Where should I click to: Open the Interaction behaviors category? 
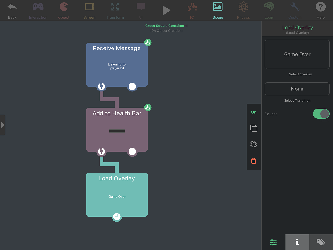[38, 10]
